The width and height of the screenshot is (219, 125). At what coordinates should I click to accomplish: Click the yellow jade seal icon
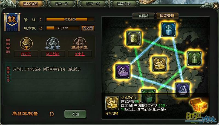click(134, 38)
